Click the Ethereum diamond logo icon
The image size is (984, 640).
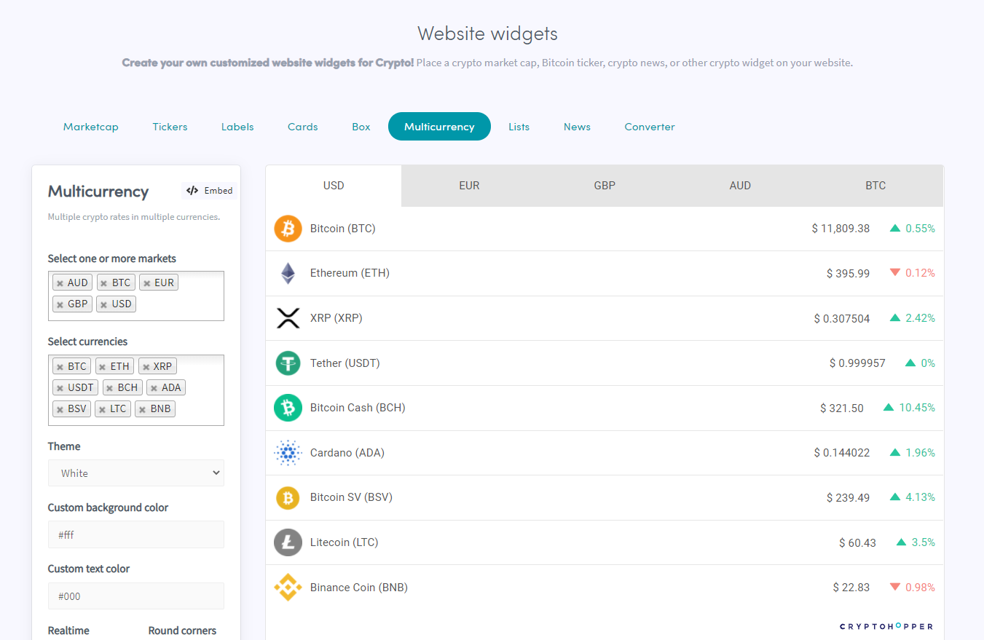pos(288,273)
